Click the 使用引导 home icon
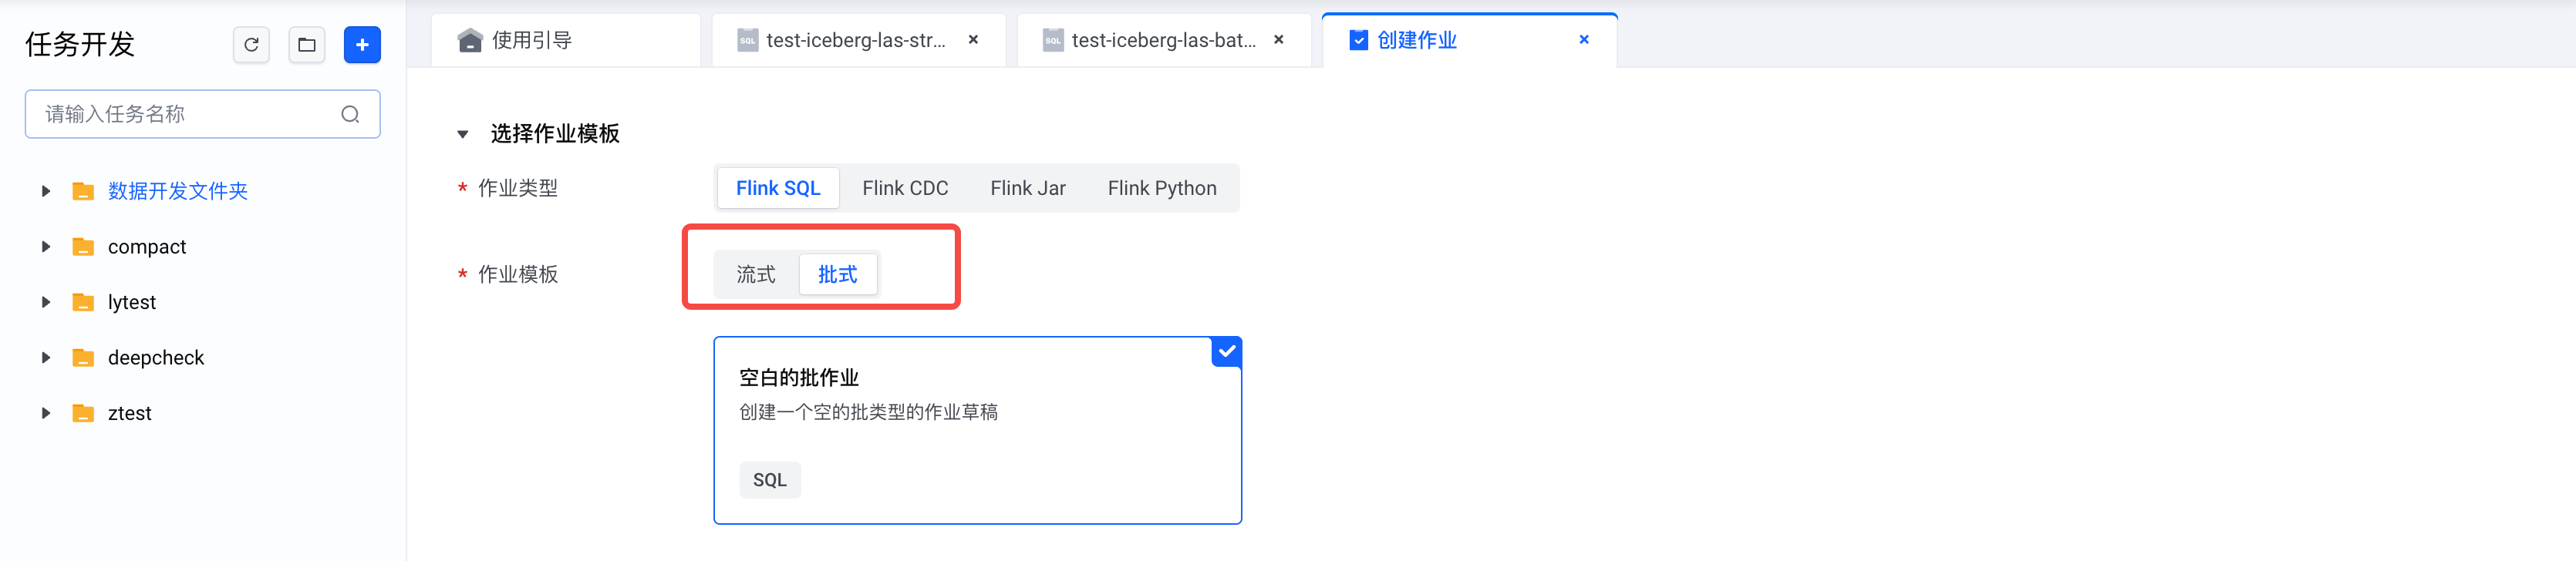The image size is (2576, 561). [x=470, y=40]
